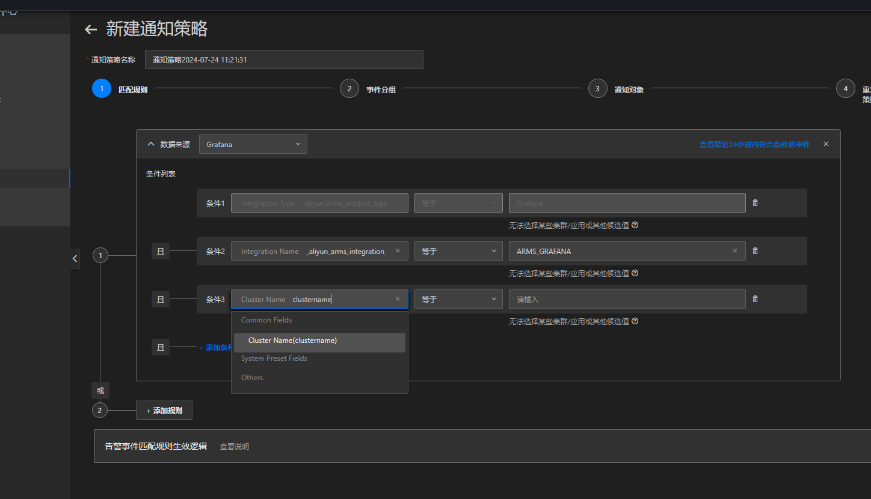Click 无法选择某些集群 hint under 条件2
The height and width of the screenshot is (499, 871).
click(x=569, y=273)
